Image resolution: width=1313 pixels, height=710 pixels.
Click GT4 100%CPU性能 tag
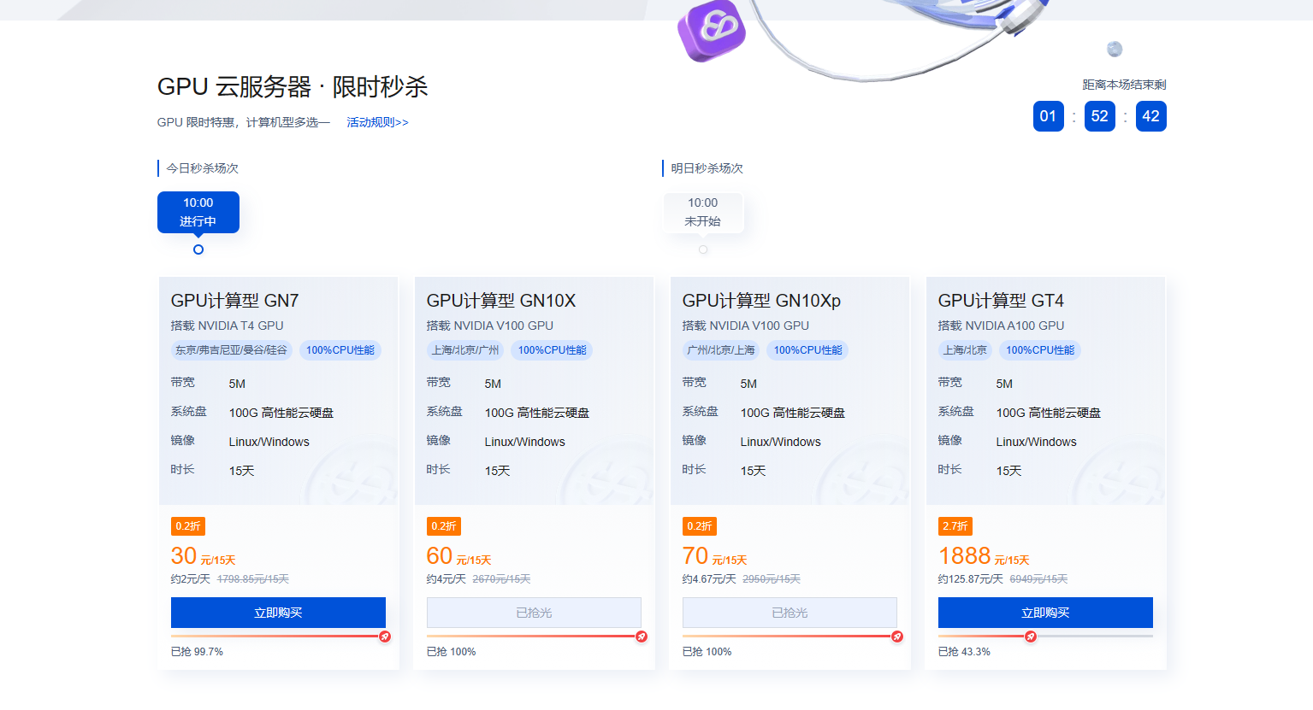[x=1040, y=350]
